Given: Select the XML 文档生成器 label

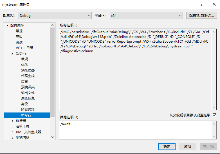Looking at the screenshot, I should [28, 132].
